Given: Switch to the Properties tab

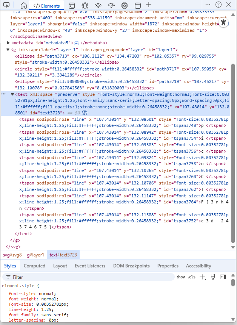Looking at the screenshot, I should point(168,266).
